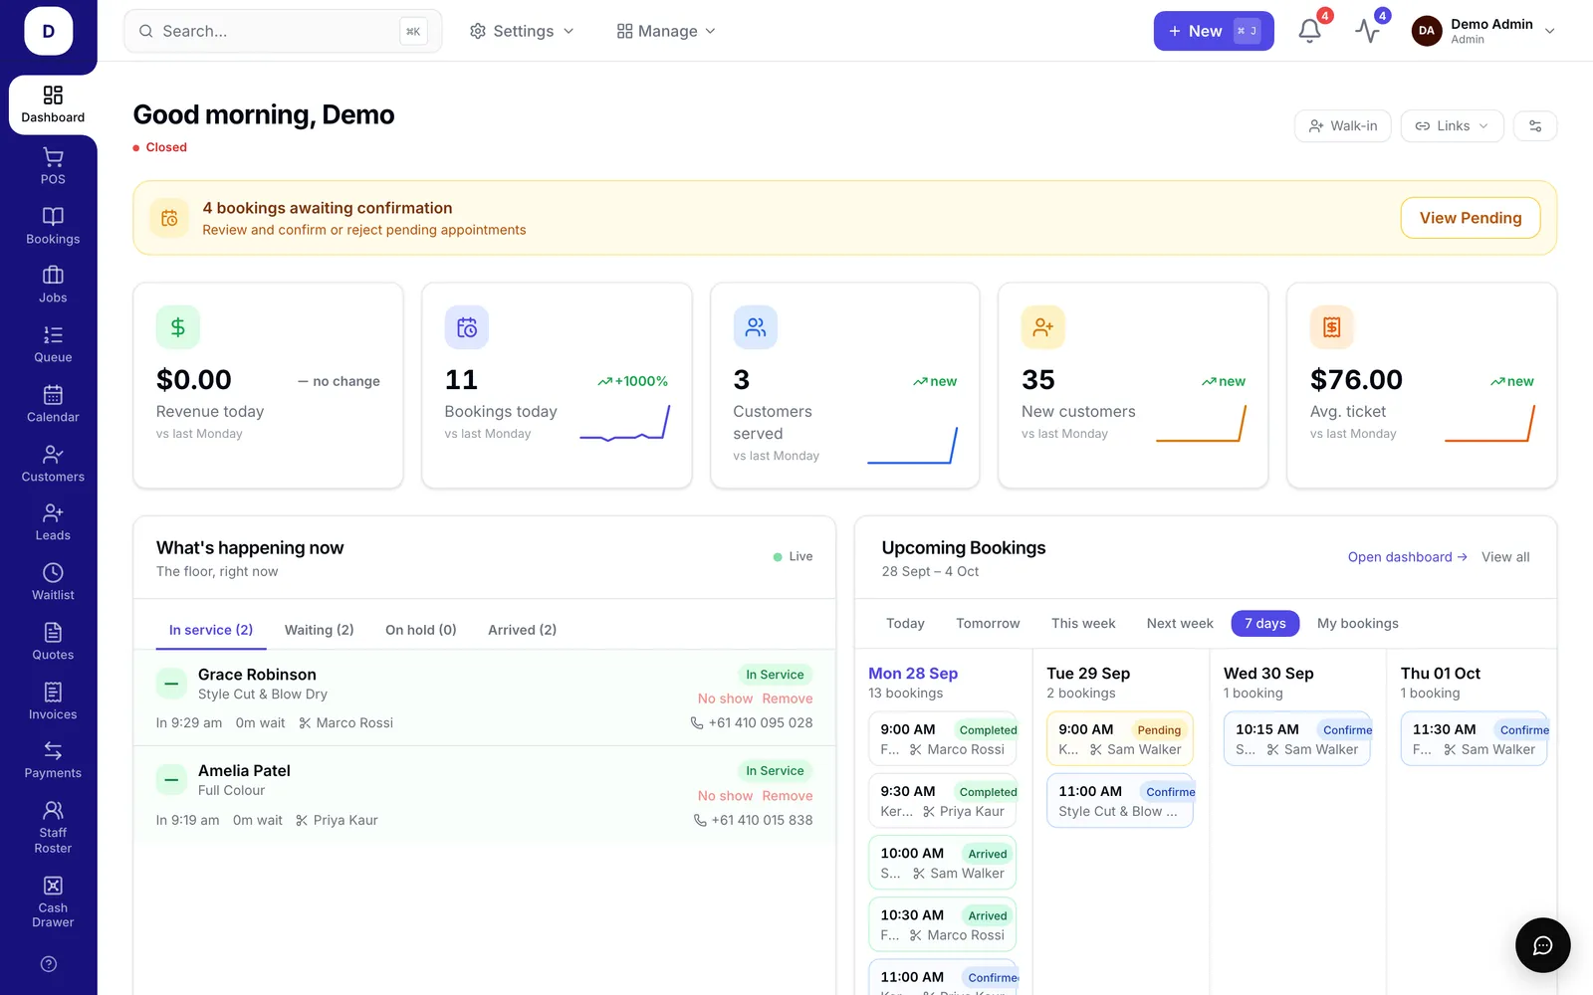
Task: Open Staff Roster in the sidebar
Action: pos(53,828)
